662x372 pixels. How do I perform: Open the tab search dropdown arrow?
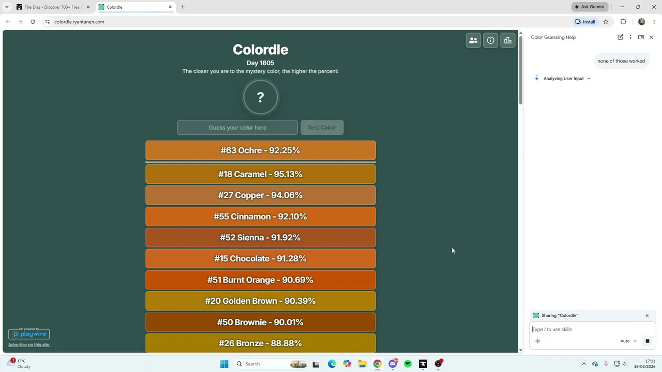tap(7, 7)
